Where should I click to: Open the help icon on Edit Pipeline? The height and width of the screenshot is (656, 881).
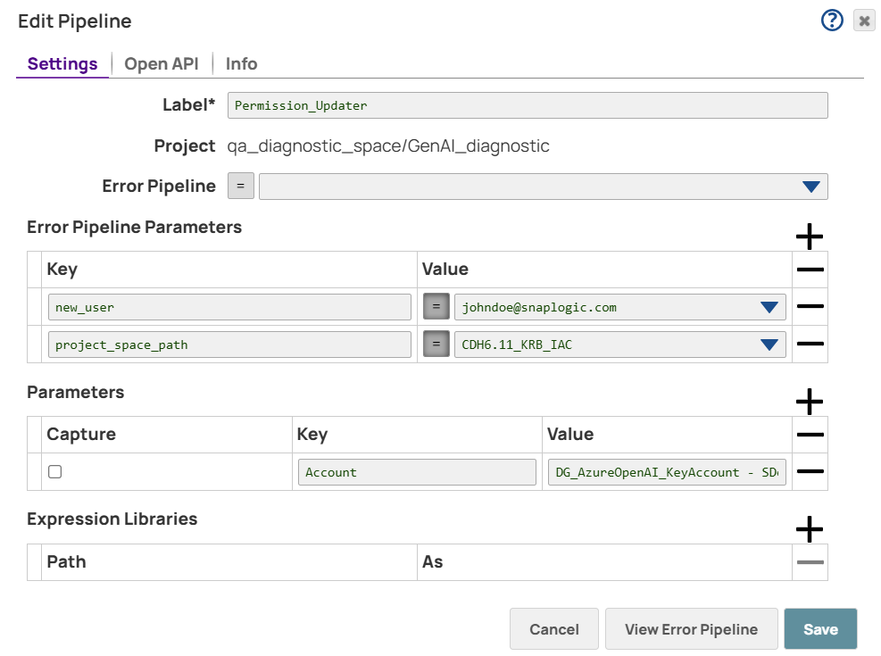pos(831,20)
